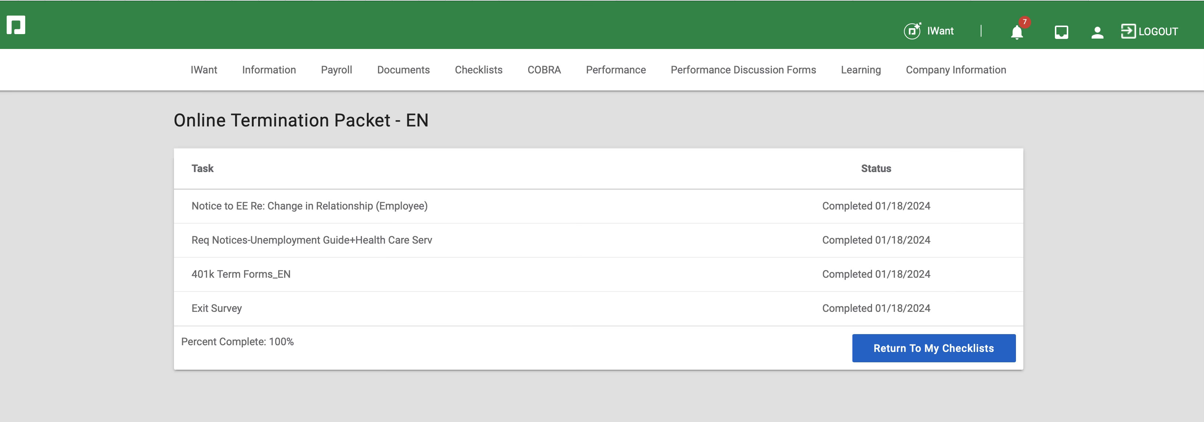
Task: Click the Paycom logo icon
Action: point(16,25)
